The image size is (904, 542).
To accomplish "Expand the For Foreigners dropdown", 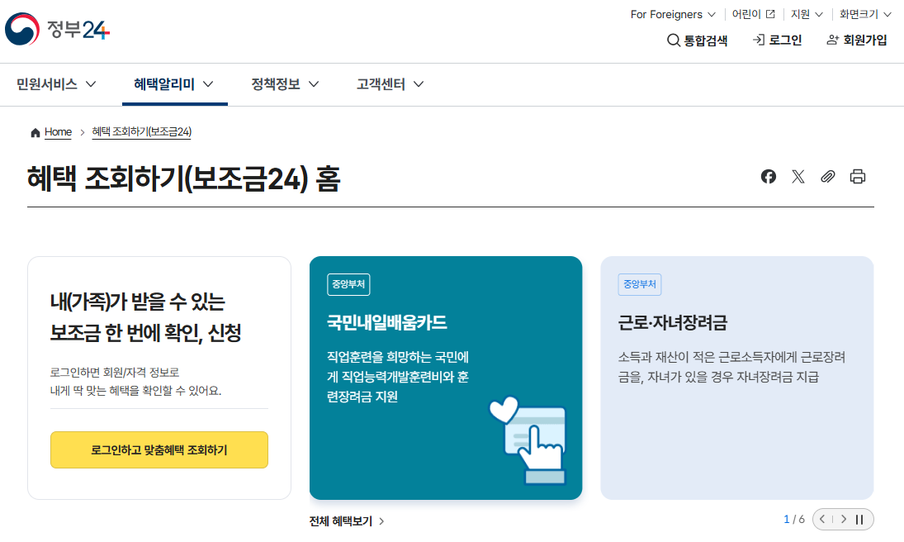I will (x=671, y=14).
